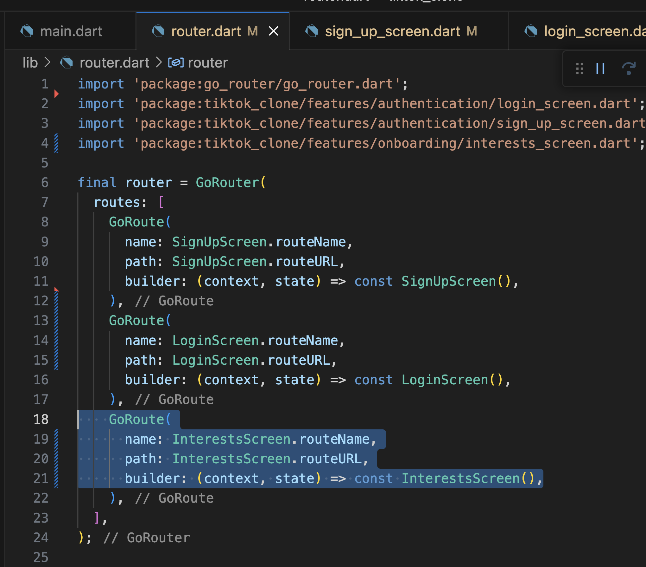646x567 pixels.
Task: Switch to the main.dart tab
Action: [x=71, y=31]
